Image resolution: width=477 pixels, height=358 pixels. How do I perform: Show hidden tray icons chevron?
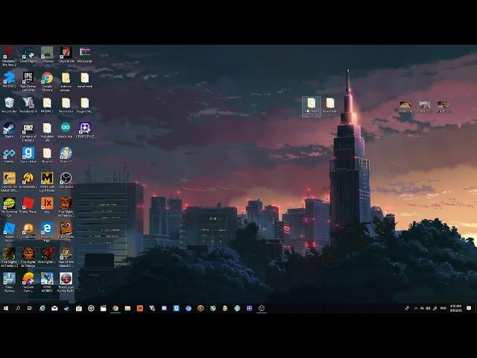pos(416,308)
